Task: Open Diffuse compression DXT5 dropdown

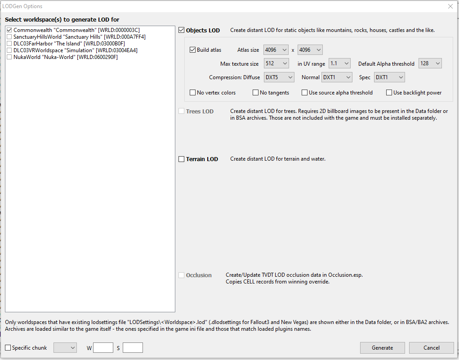Action: tap(279, 77)
